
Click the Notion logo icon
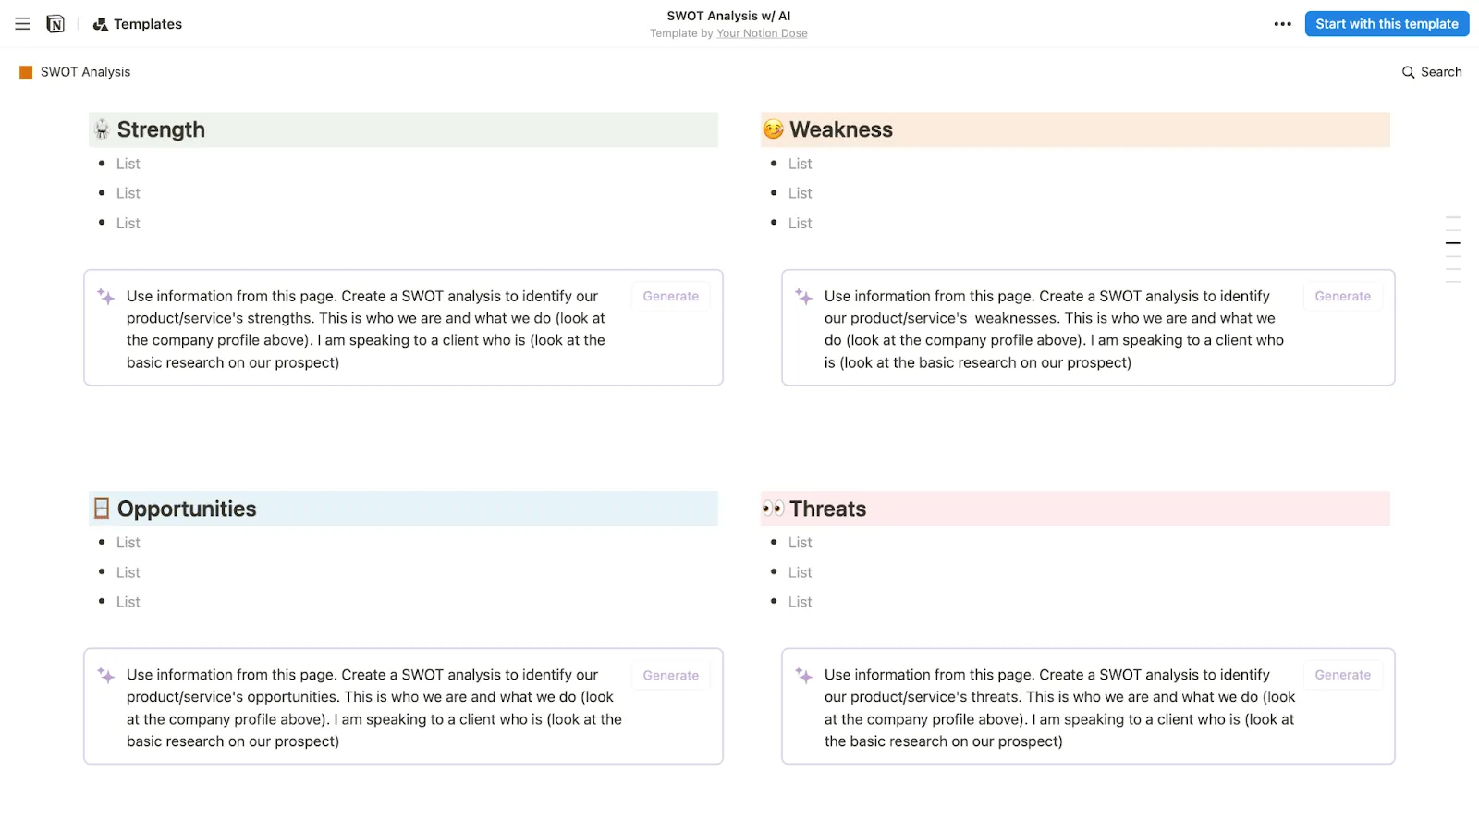click(55, 24)
